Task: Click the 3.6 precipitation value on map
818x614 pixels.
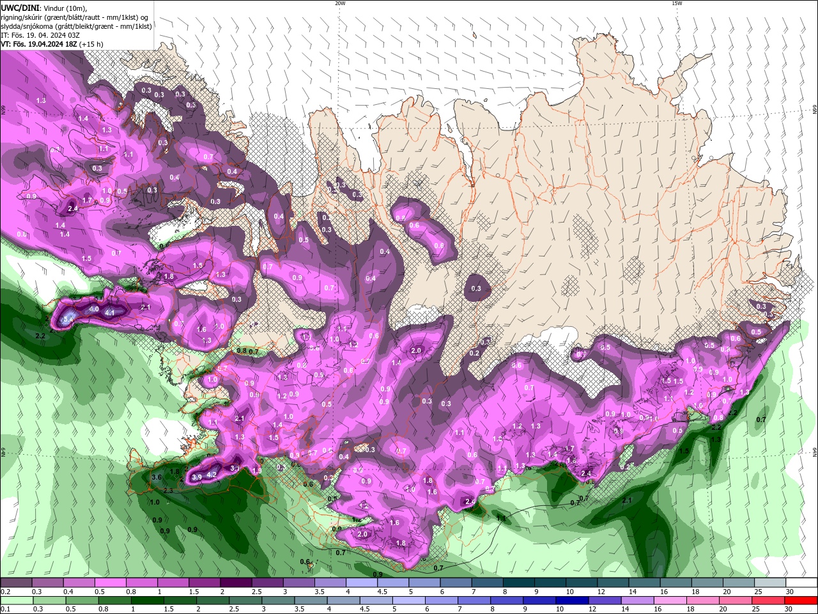Action: click(x=157, y=477)
